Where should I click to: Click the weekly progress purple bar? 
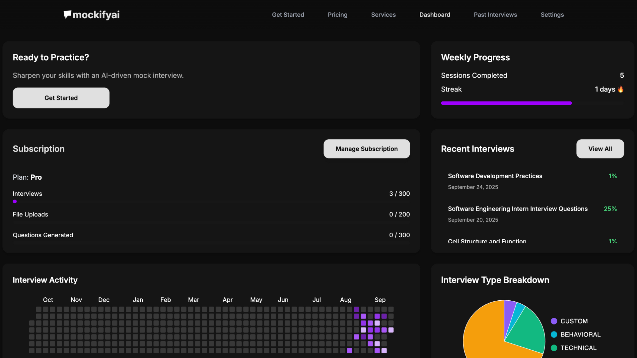(506, 103)
